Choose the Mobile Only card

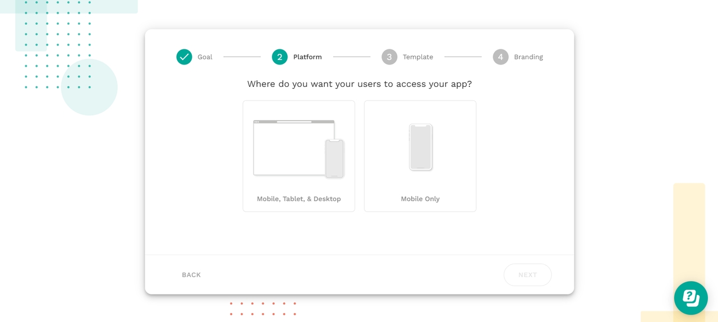420,156
